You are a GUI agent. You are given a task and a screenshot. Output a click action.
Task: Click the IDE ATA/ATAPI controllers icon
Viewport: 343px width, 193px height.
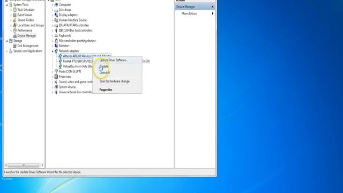click(56, 25)
